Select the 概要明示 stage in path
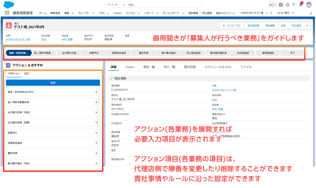Screen dimensions: 316x188 coord(94,53)
